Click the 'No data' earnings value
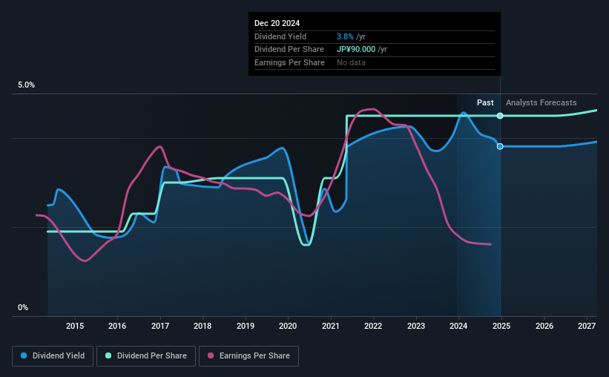This screenshot has width=609, height=377. click(x=351, y=62)
